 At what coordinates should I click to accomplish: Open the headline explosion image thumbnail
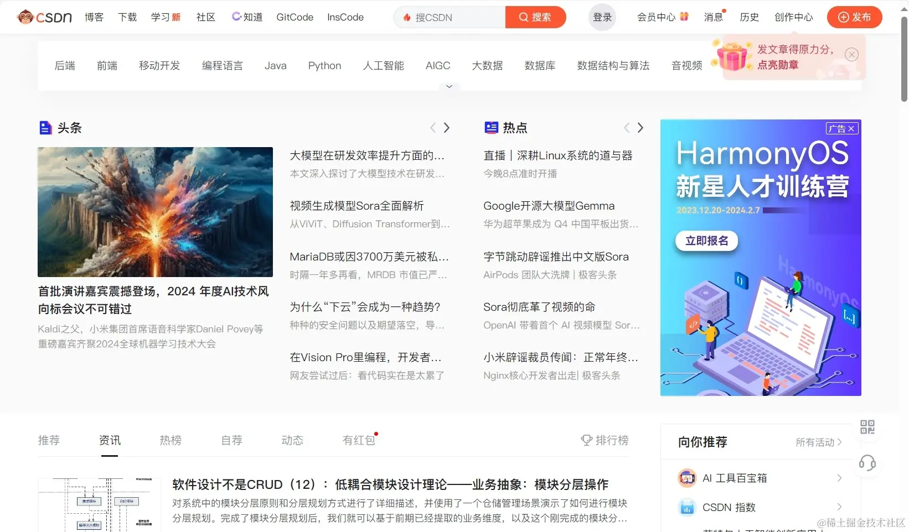coord(155,212)
